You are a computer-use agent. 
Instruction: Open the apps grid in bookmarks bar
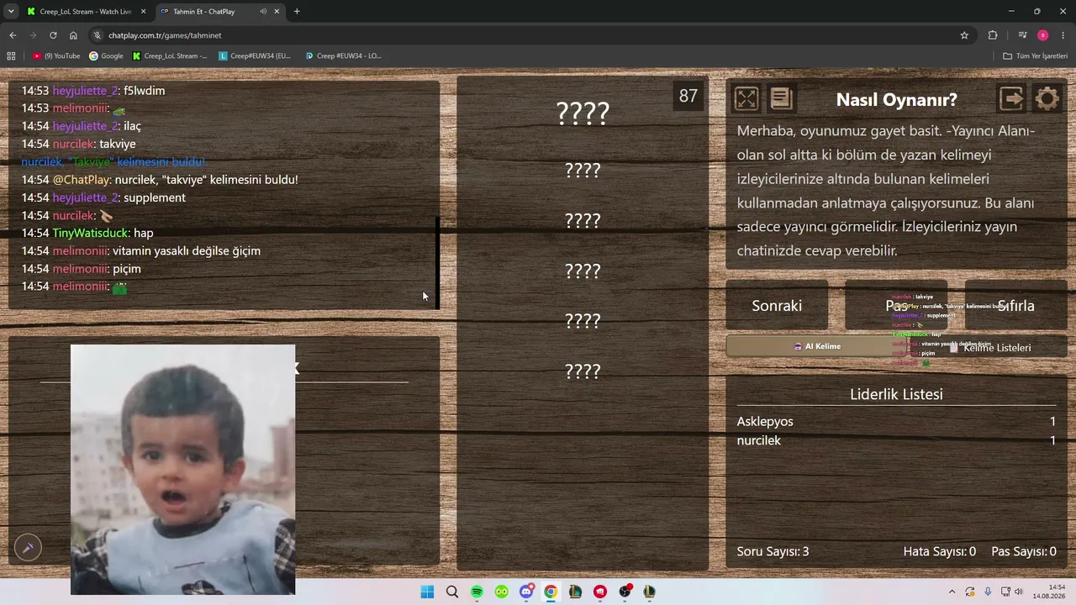[x=11, y=56]
